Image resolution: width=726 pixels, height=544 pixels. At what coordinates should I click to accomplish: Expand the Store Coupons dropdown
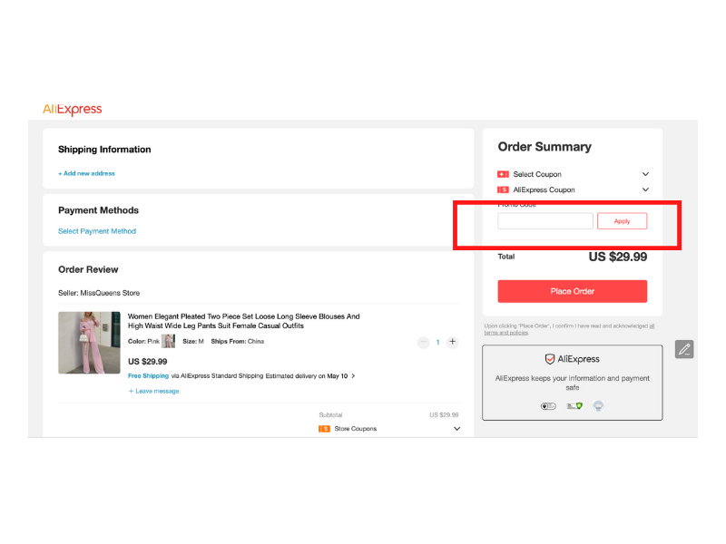(456, 429)
